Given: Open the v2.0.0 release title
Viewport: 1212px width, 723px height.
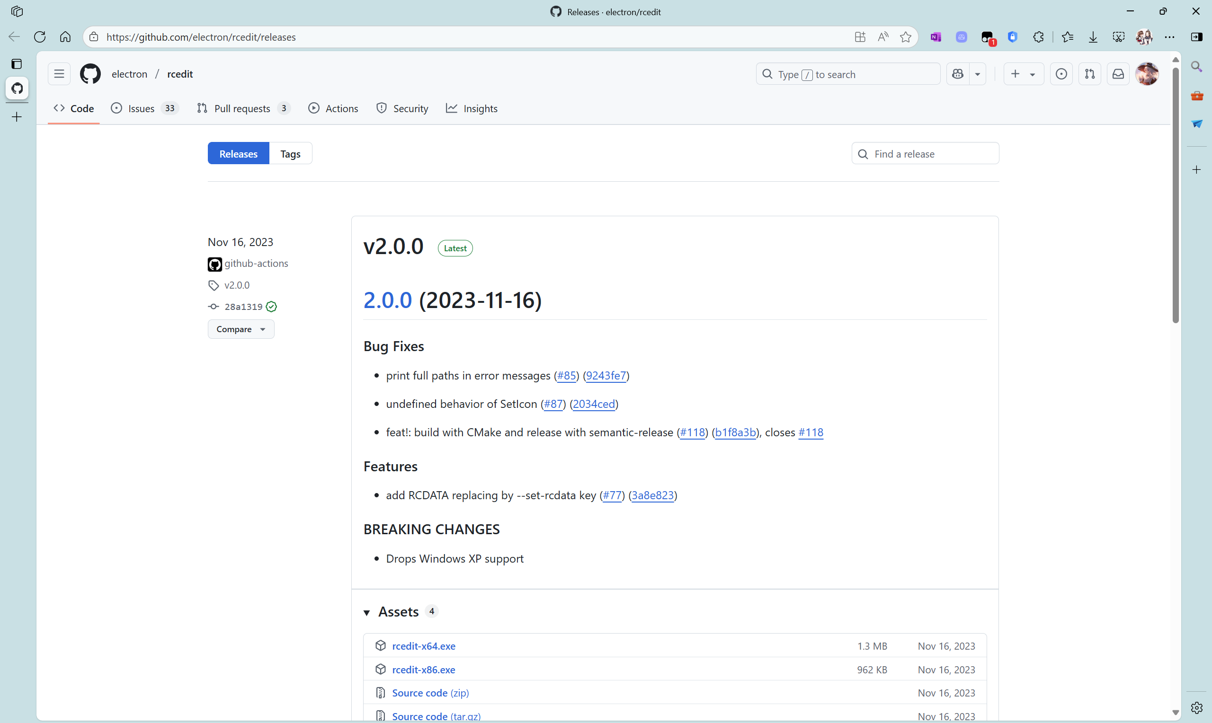Looking at the screenshot, I should (x=393, y=247).
